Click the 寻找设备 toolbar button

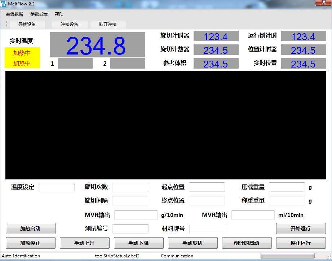pyautogui.click(x=27, y=25)
